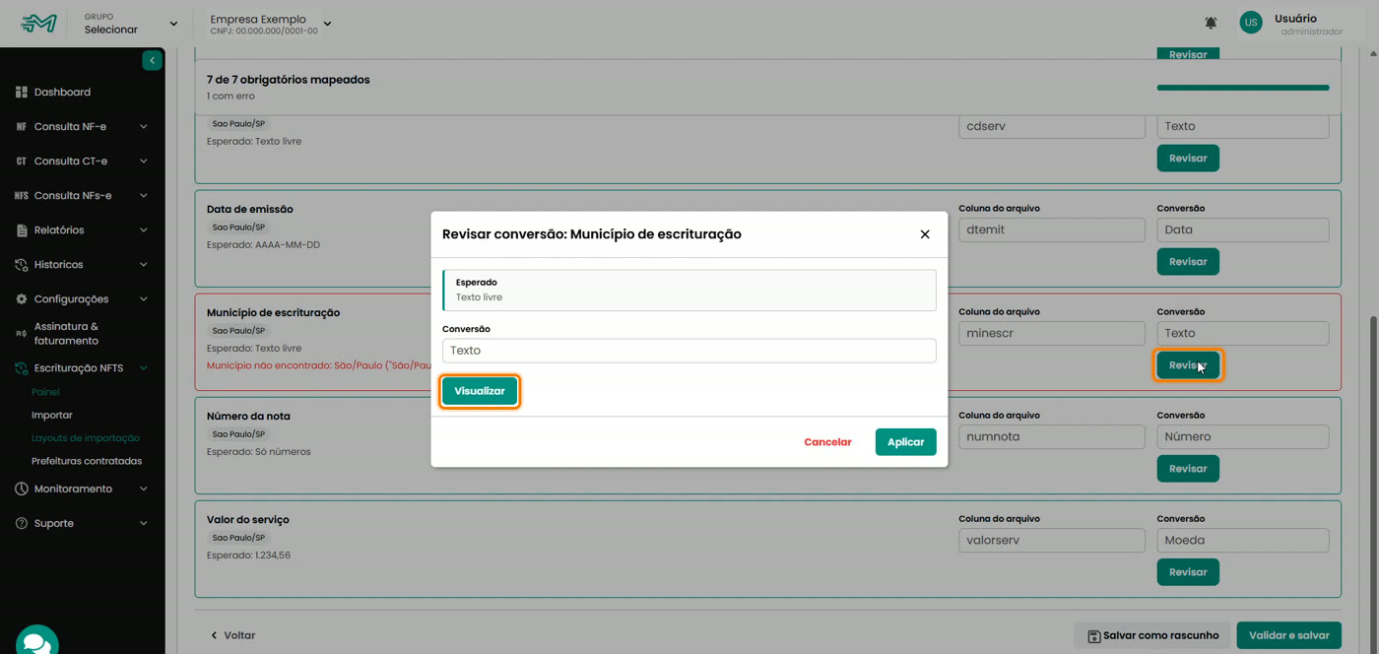Screen dimensions: 1379x654
Task: Collapse the Escrituração NFTS menu chevron
Action: [x=144, y=367]
